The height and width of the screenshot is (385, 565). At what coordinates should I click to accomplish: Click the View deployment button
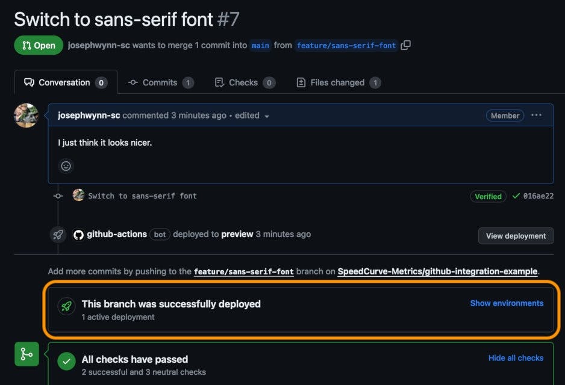tap(516, 236)
